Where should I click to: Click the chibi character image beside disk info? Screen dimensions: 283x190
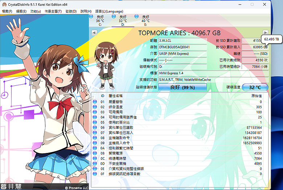pyautogui.click(x=106, y=66)
